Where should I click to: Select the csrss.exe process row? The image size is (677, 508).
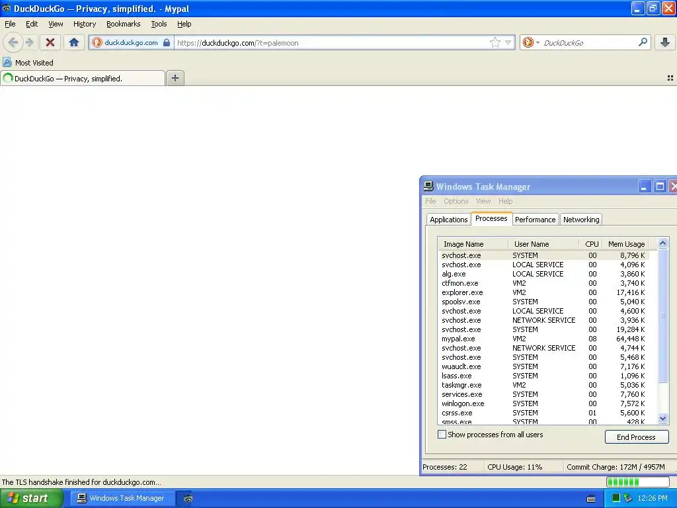point(543,413)
